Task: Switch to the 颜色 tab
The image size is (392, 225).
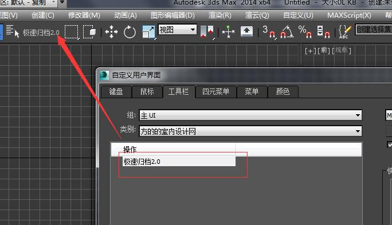Action: [283, 92]
